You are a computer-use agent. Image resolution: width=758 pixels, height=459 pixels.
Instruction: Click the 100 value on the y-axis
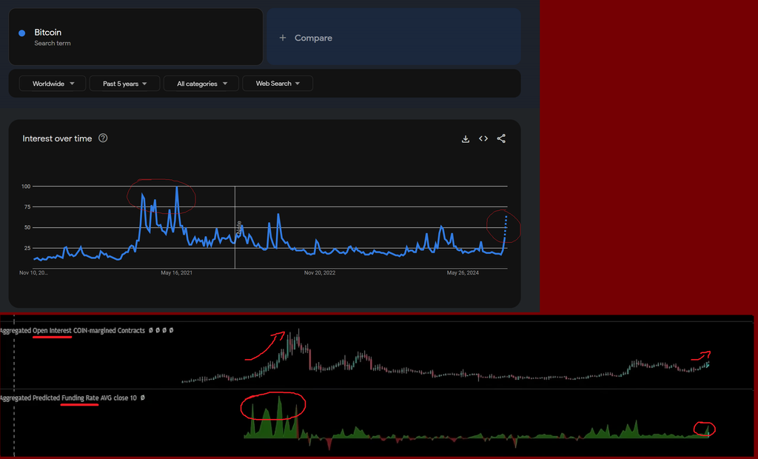point(26,187)
